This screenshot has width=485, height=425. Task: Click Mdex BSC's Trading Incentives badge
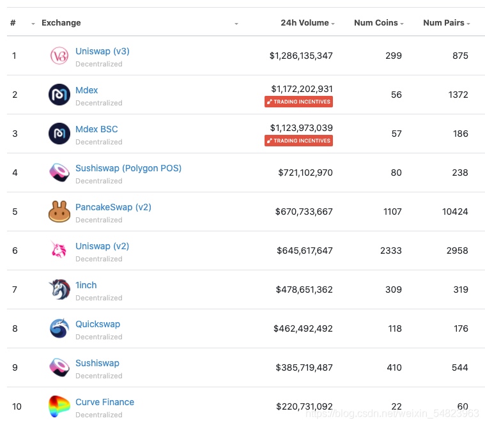coord(298,141)
